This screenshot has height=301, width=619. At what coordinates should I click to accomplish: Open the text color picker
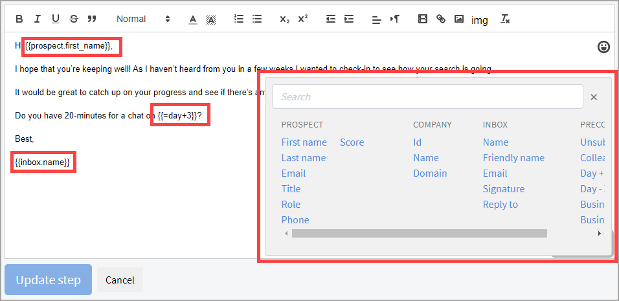point(192,19)
